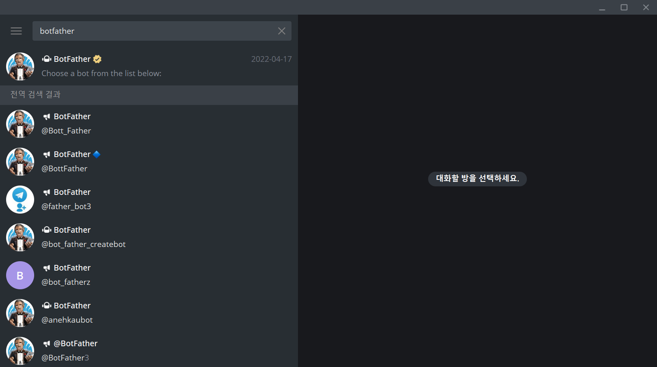Click megaphone icon in @BottFather row
The height and width of the screenshot is (367, 657).
pos(47,155)
